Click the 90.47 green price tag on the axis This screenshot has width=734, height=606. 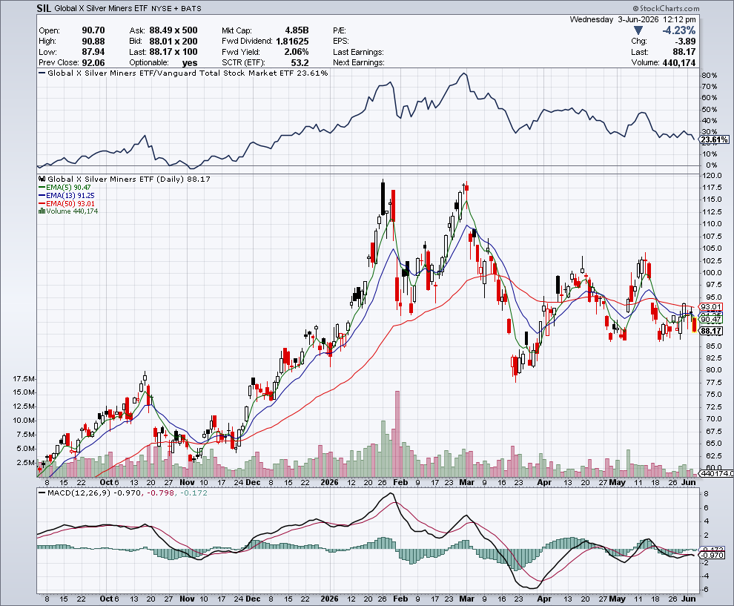(x=711, y=320)
